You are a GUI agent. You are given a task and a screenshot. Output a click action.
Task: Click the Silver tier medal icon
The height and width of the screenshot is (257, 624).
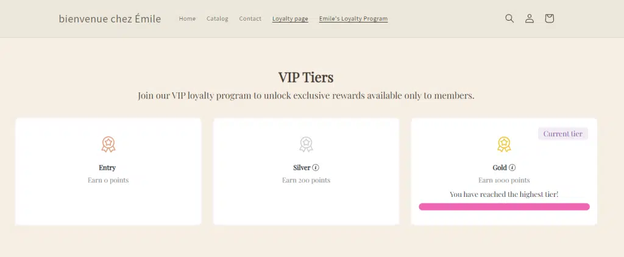(x=306, y=145)
